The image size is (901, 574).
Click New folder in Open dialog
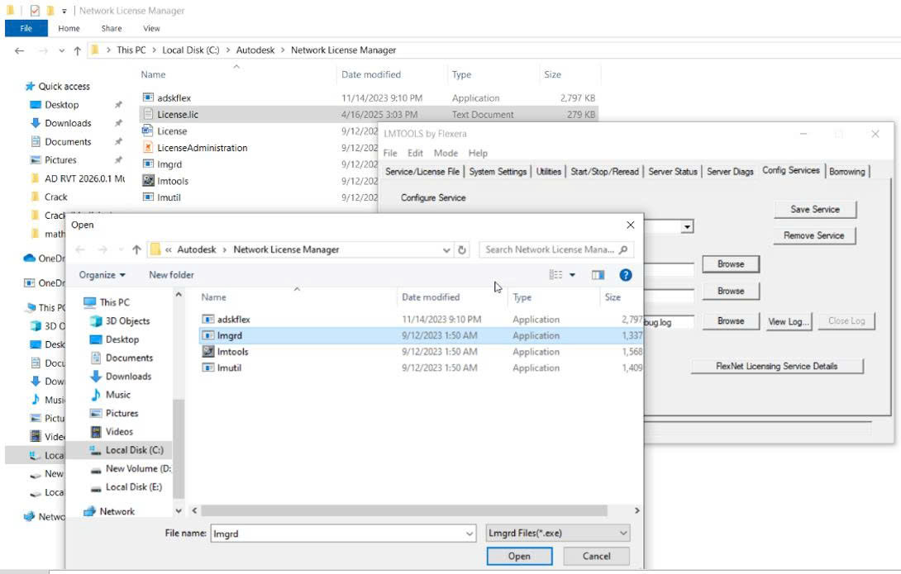point(171,275)
